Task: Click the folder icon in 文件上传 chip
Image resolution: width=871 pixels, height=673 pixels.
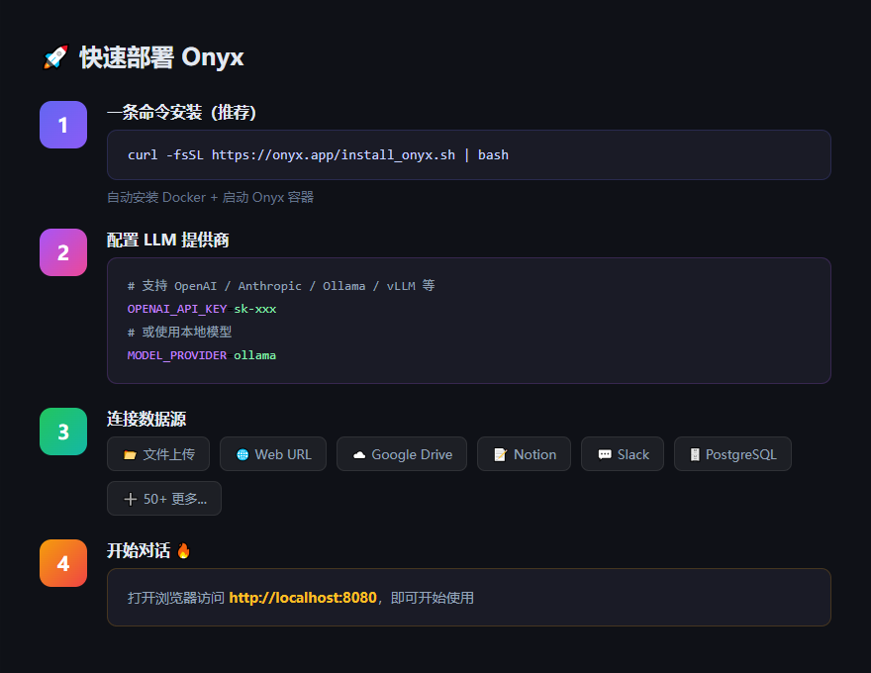Action: click(x=130, y=455)
